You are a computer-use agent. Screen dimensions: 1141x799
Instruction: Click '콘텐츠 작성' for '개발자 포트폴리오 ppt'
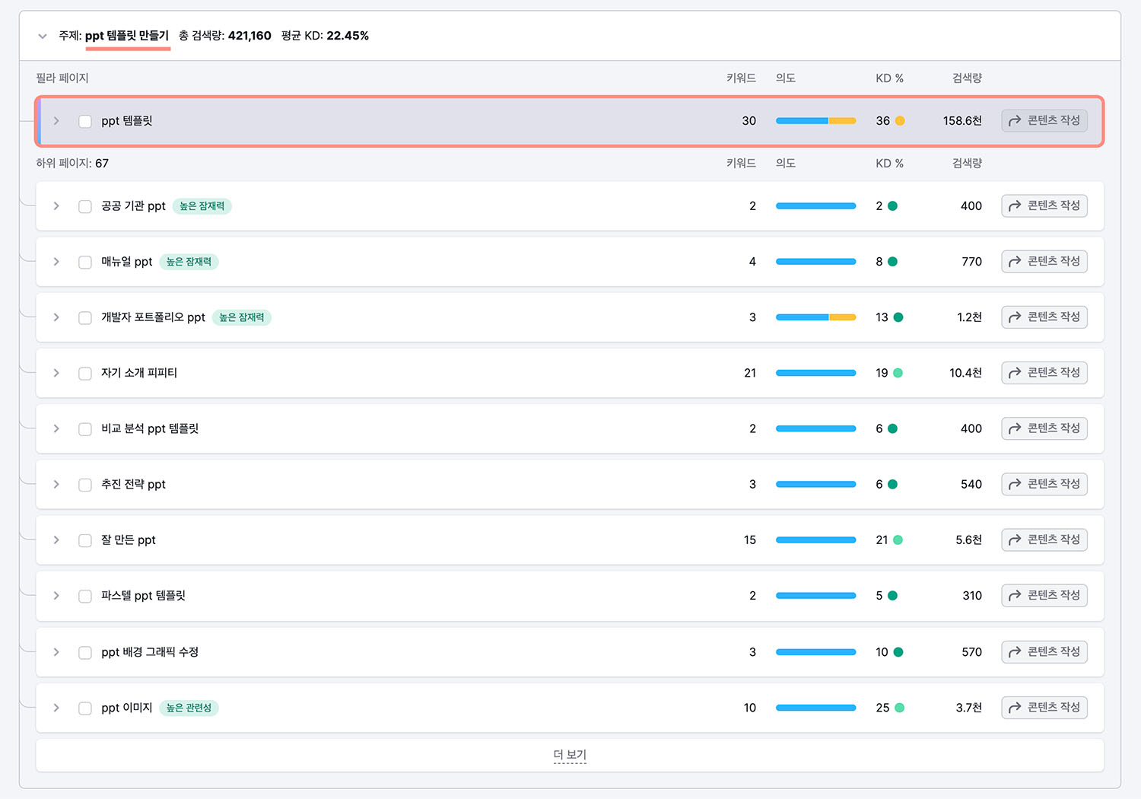[x=1044, y=317]
